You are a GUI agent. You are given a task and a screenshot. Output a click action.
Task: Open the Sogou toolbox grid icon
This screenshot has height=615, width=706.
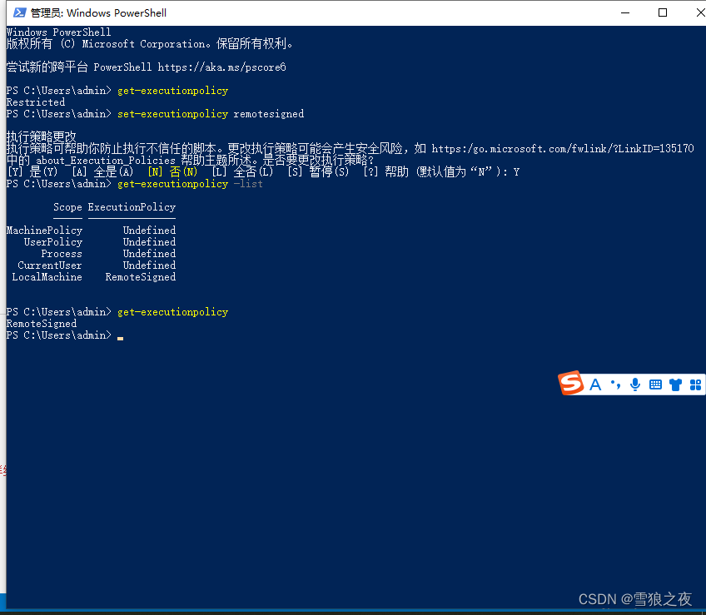coord(695,384)
